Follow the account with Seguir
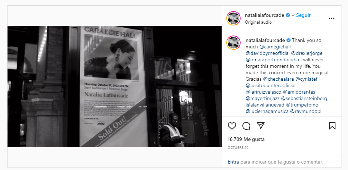The height and width of the screenshot is (170, 348). (x=303, y=15)
